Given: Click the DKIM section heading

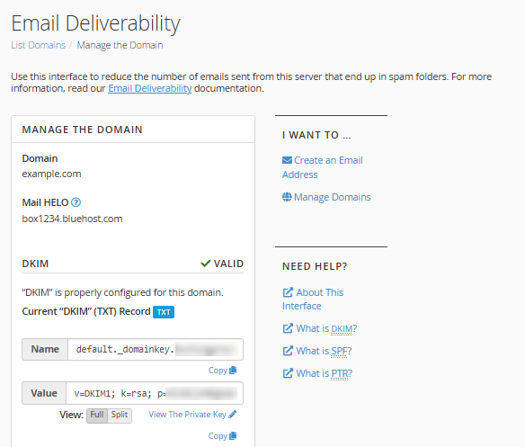Looking at the screenshot, I should tap(35, 264).
